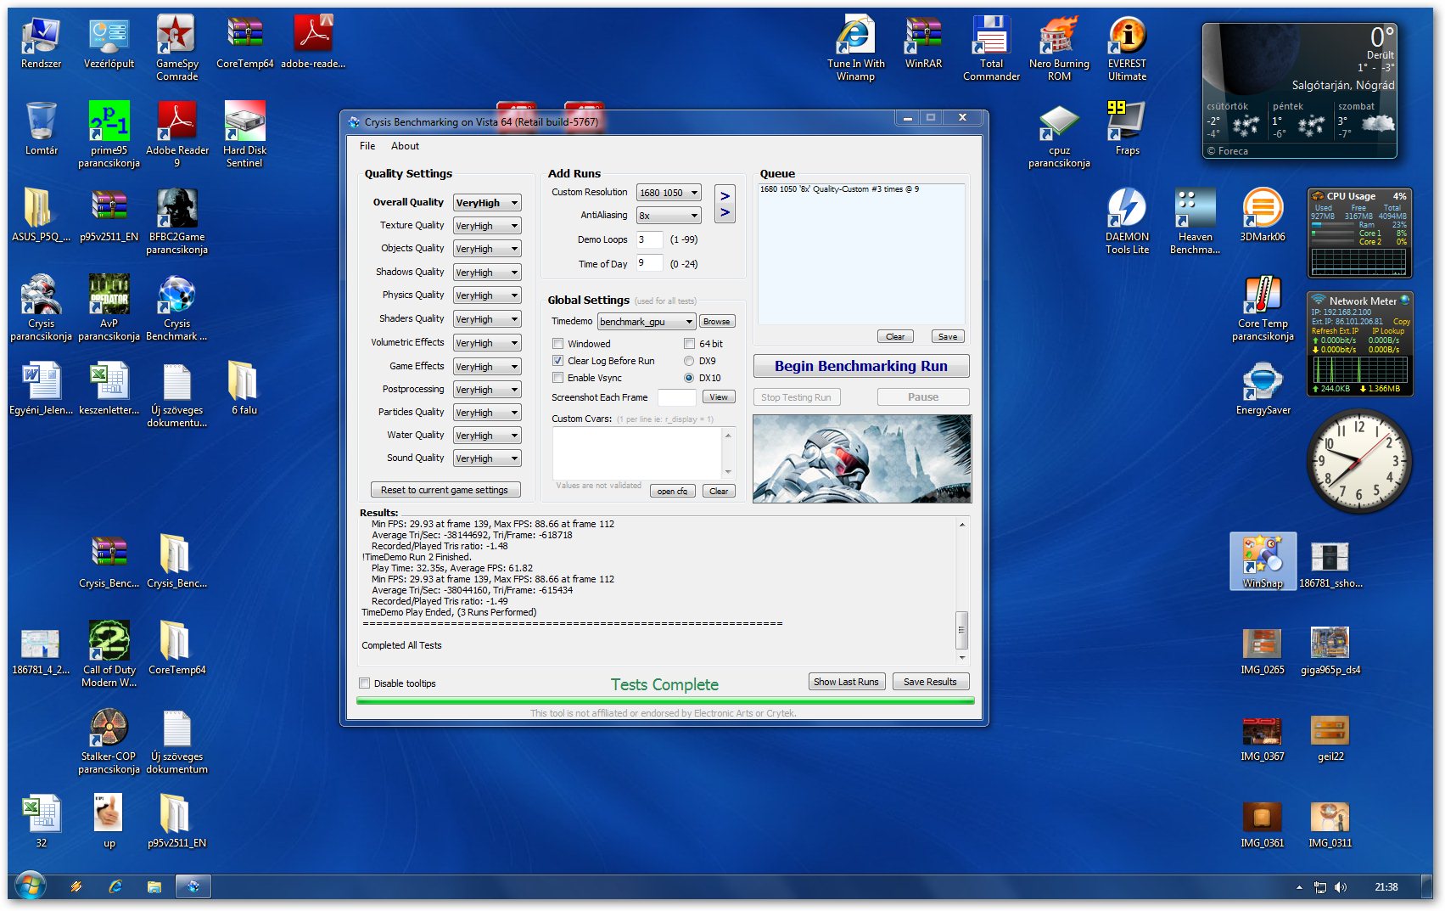The image size is (1445, 911).
Task: Open the cpuz shortcut icon
Action: [x=1059, y=134]
